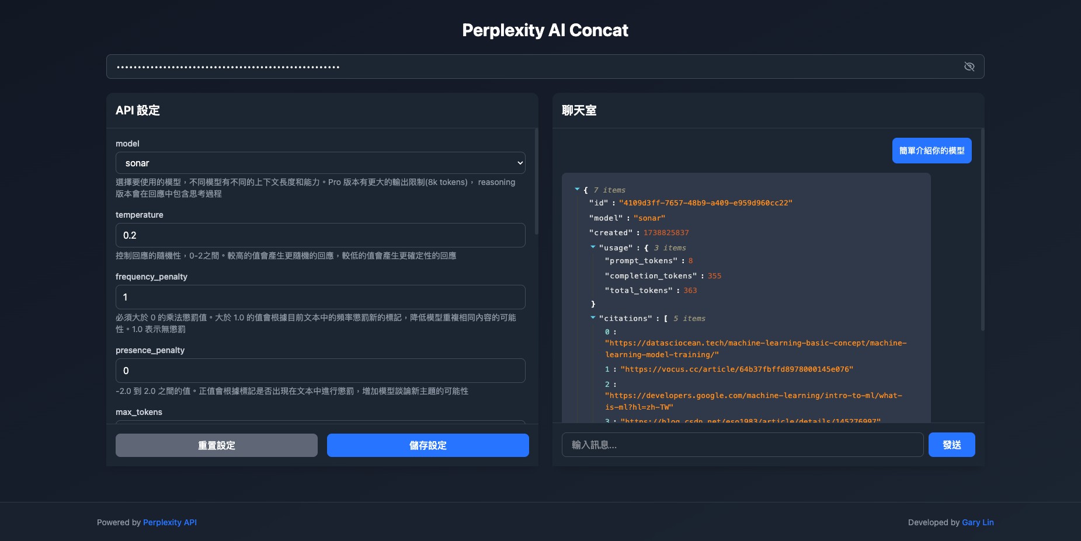This screenshot has height=541, width=1081.
Task: Collapse the "usage" object in the response
Action: click(594, 247)
